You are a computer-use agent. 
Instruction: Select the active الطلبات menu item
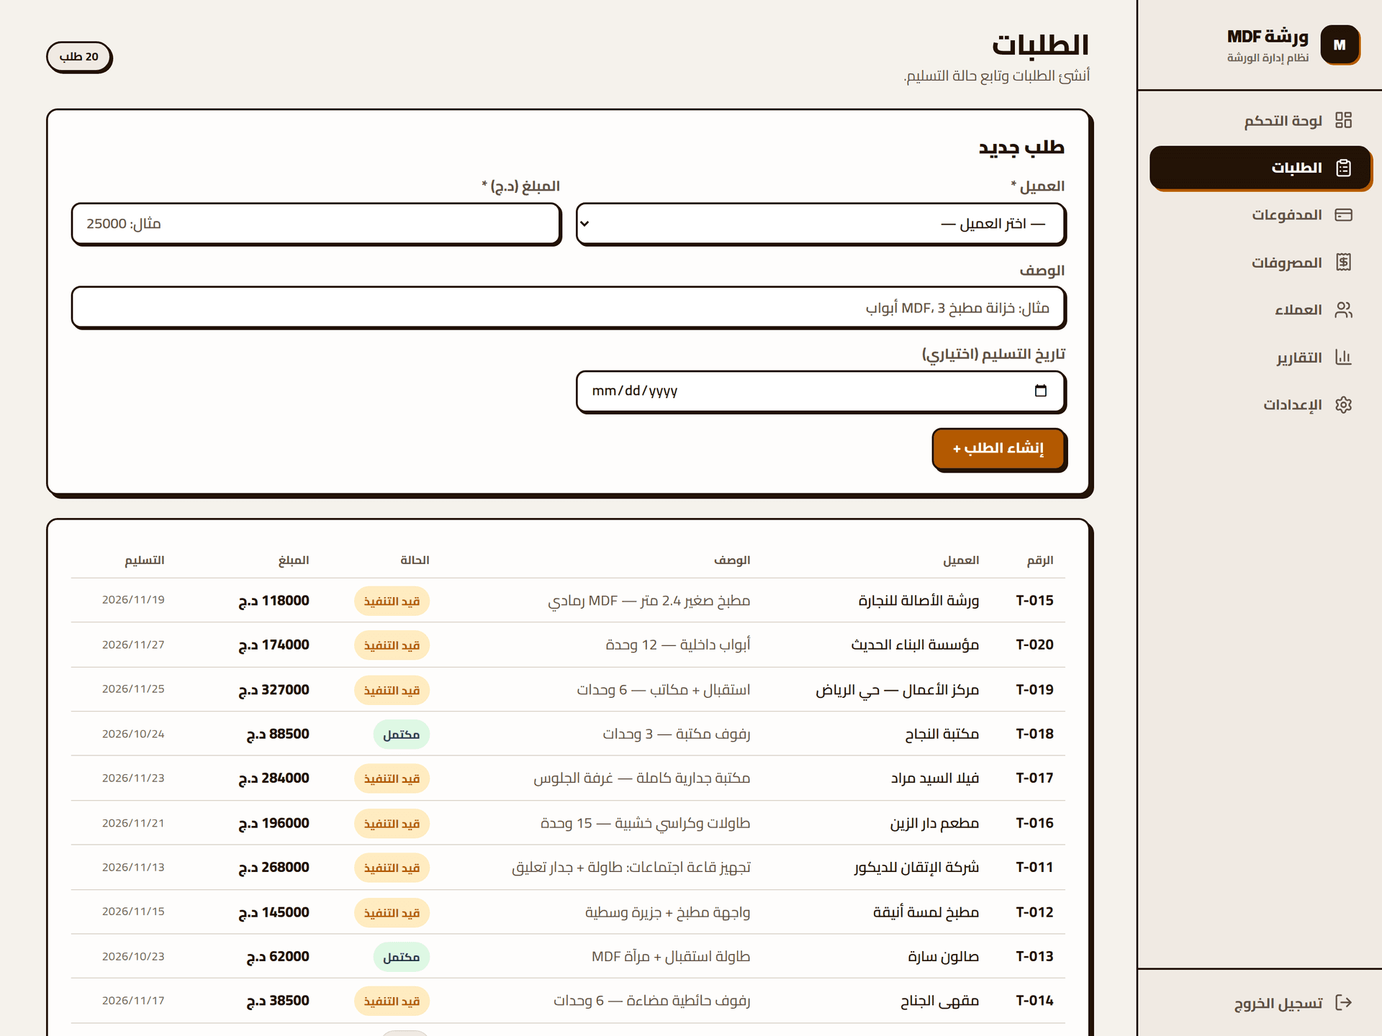click(1260, 168)
